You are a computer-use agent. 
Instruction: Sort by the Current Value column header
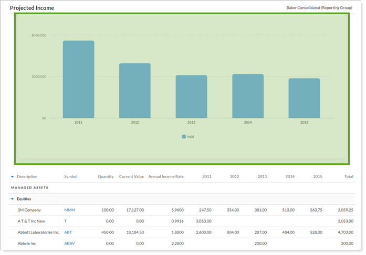tap(131, 177)
